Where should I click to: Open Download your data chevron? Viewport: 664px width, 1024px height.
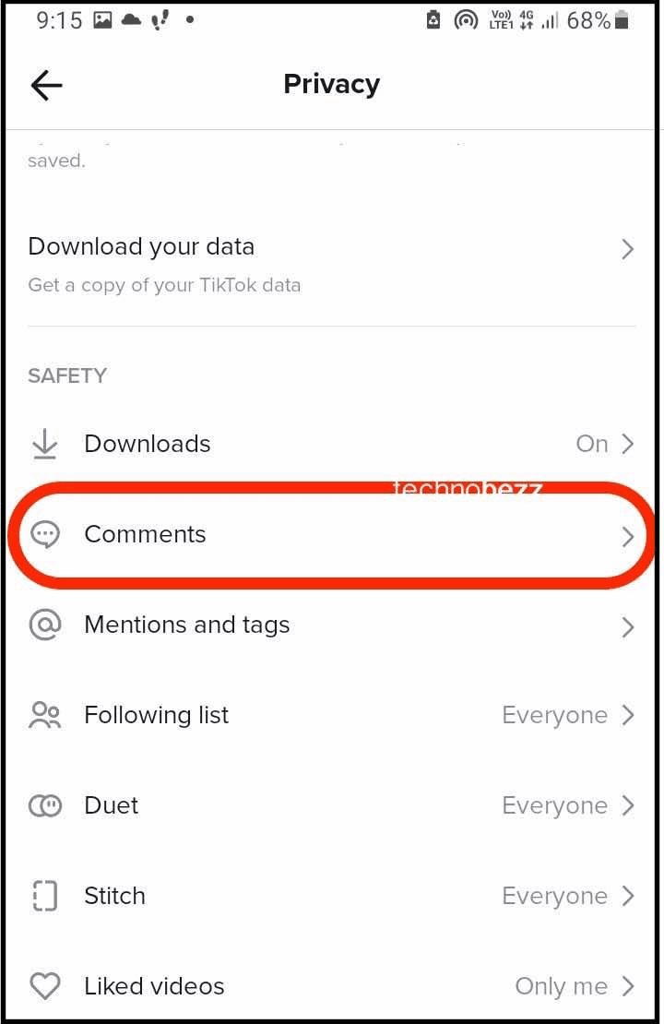coord(627,248)
